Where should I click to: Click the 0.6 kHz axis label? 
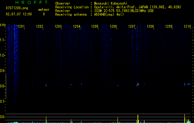pyautogui.click(x=3, y=117)
